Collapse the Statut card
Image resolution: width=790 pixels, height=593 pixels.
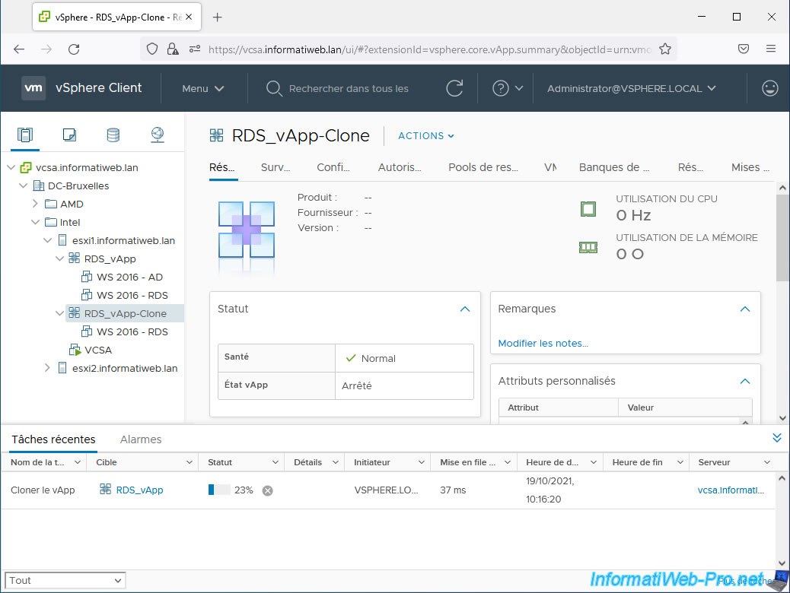click(464, 309)
